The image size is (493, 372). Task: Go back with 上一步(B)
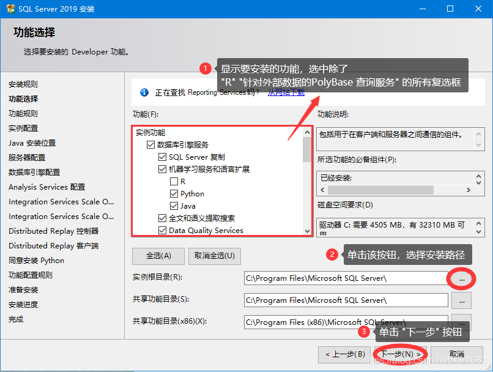point(345,355)
